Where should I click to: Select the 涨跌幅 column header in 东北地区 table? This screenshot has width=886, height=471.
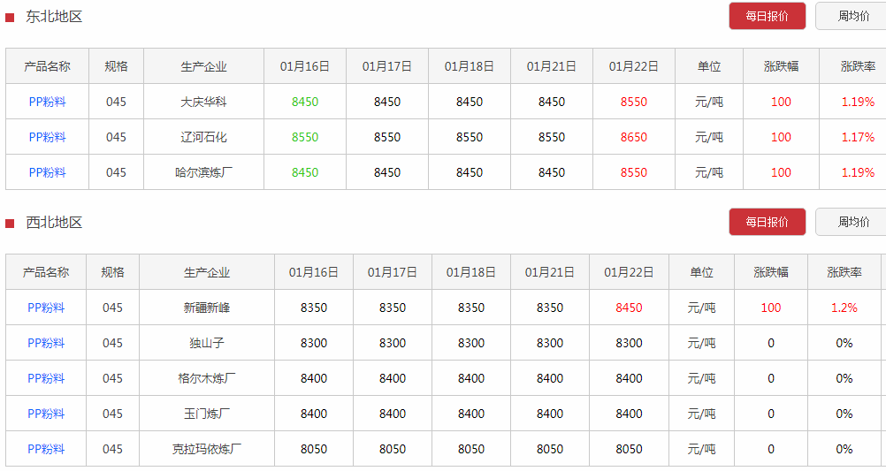click(x=781, y=66)
